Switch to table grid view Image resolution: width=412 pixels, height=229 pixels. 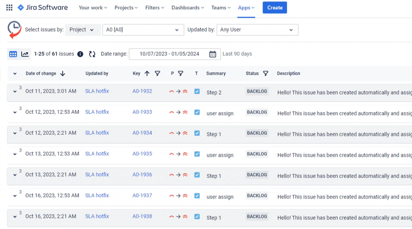[x=13, y=54]
